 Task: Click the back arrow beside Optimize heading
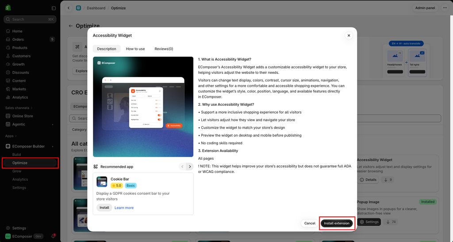[71, 26]
